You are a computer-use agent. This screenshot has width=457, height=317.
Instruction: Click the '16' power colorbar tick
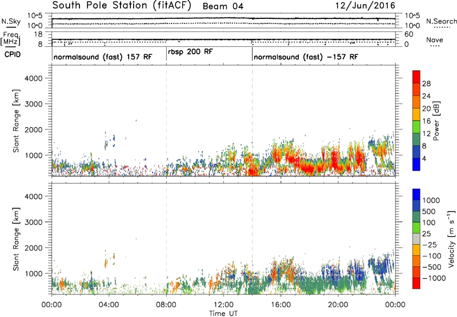coord(426,121)
